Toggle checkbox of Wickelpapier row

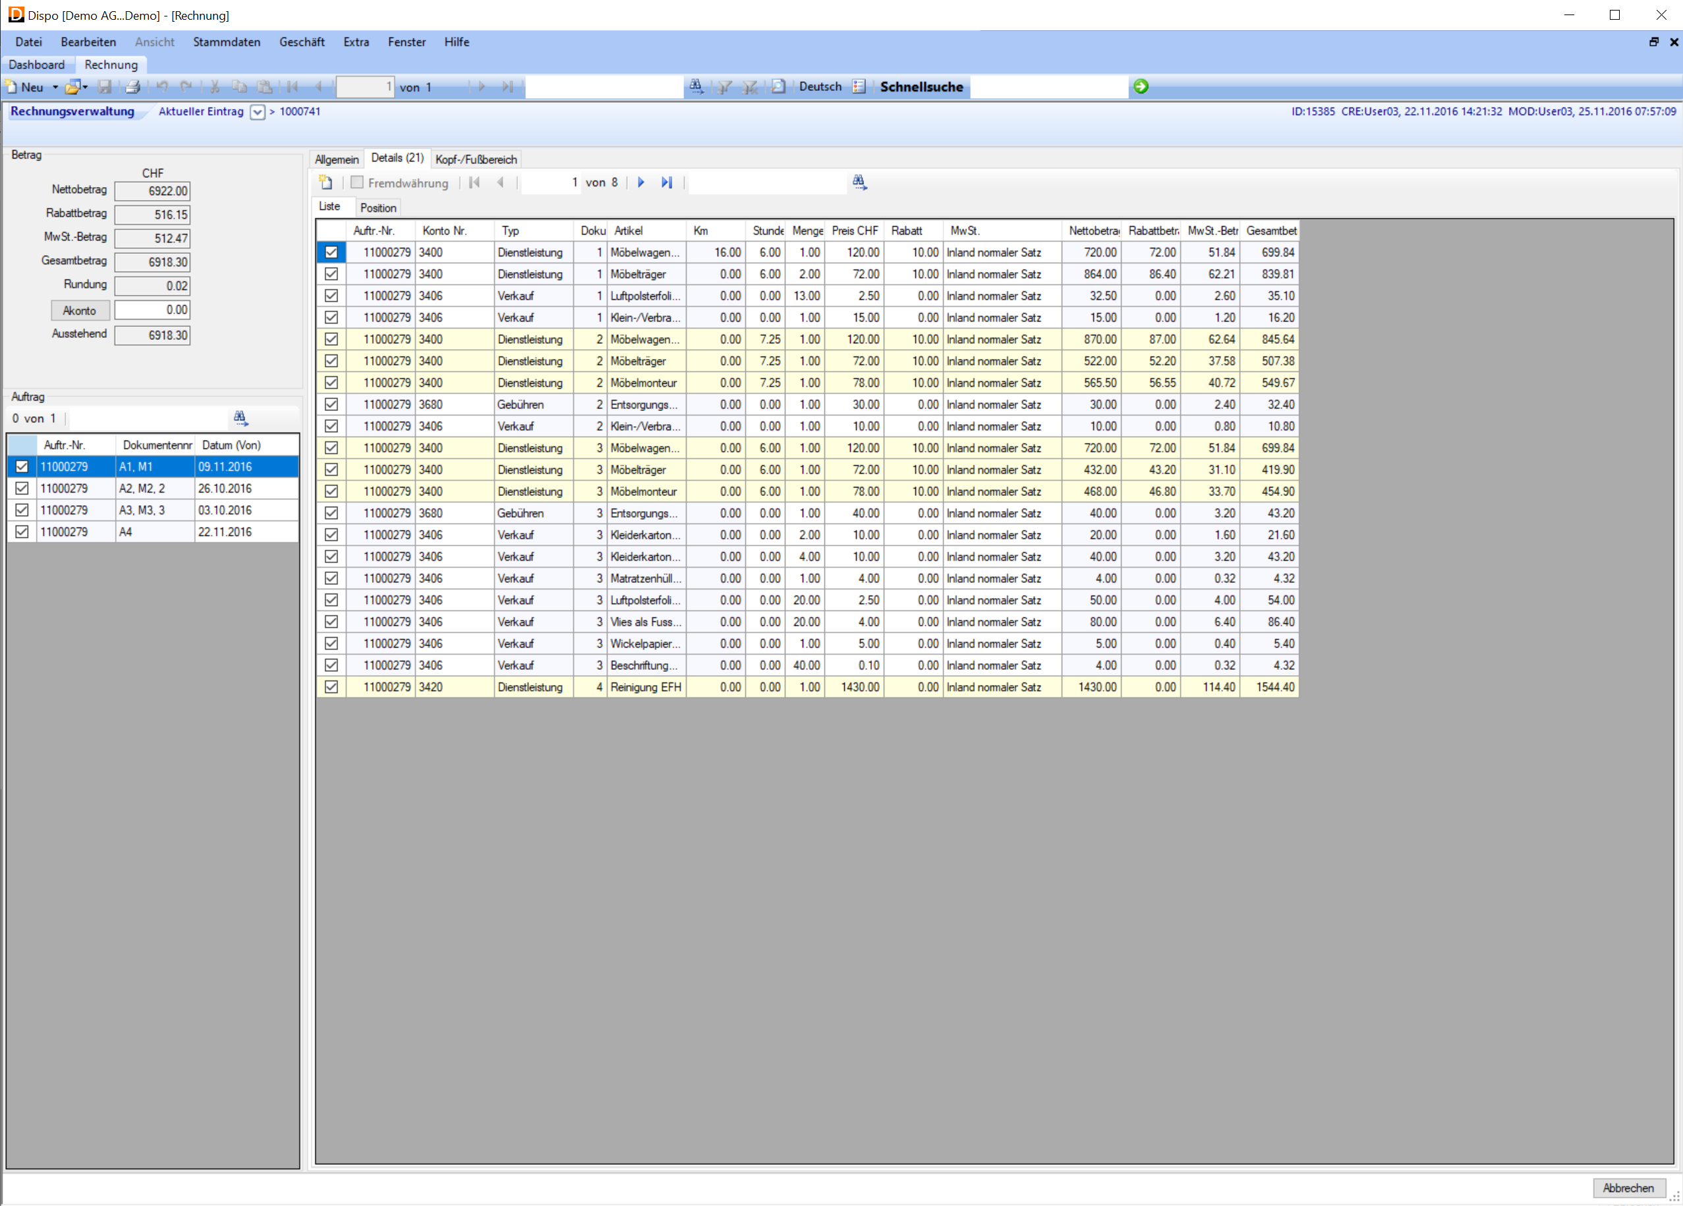pos(331,644)
